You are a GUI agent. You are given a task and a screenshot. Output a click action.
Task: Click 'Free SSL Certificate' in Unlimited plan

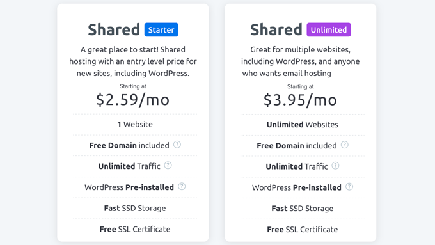click(303, 230)
